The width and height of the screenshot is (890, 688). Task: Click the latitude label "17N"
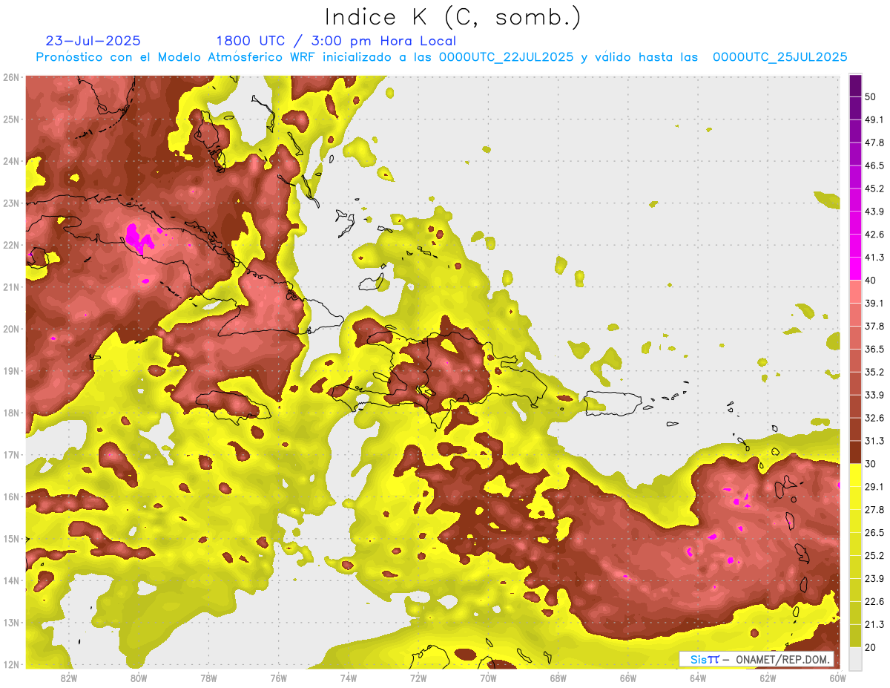tap(11, 454)
